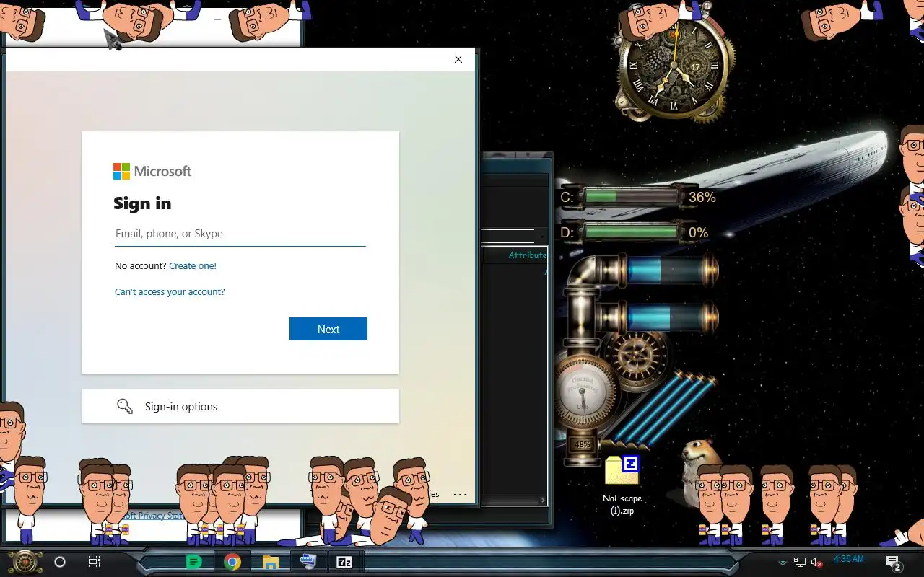Open the steampunk Start button

[25, 562]
